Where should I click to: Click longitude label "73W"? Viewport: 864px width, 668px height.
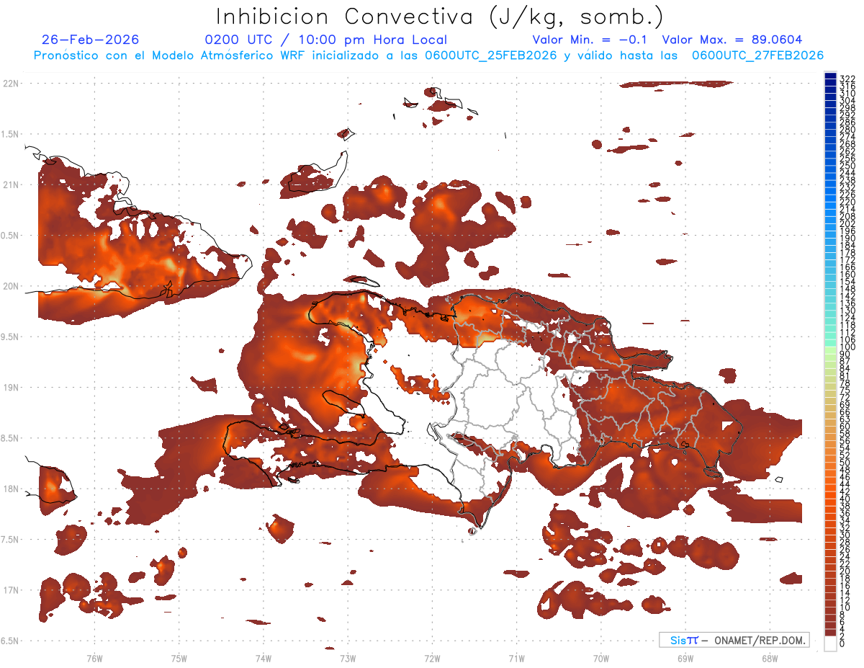point(348,658)
